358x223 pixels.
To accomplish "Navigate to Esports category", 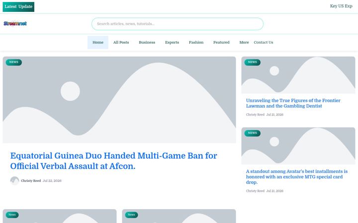I will pyautogui.click(x=172, y=42).
